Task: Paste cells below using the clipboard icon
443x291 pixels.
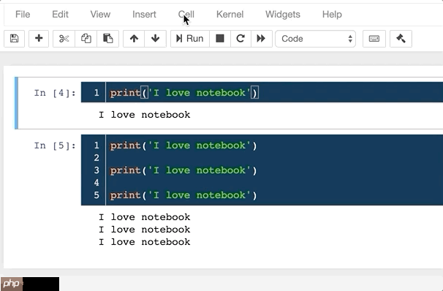Action: click(x=108, y=39)
